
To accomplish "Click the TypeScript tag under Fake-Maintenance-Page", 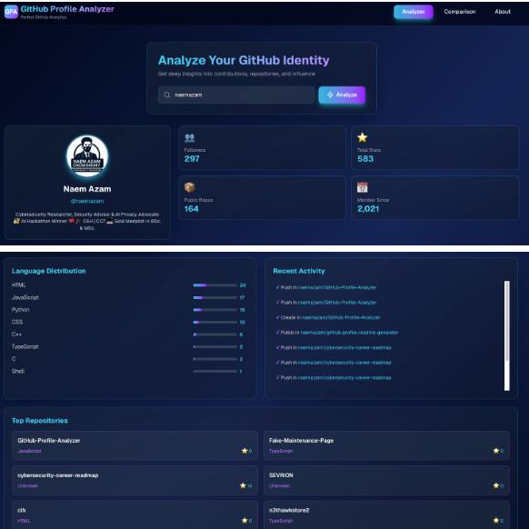I will [x=281, y=451].
